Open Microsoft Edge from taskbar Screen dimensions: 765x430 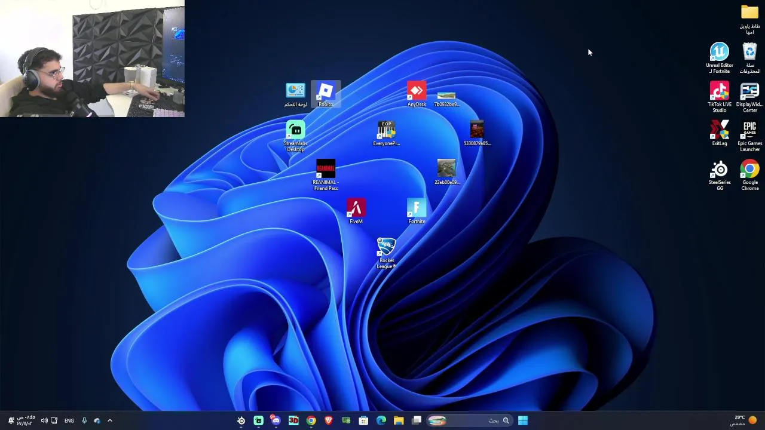coord(381,420)
